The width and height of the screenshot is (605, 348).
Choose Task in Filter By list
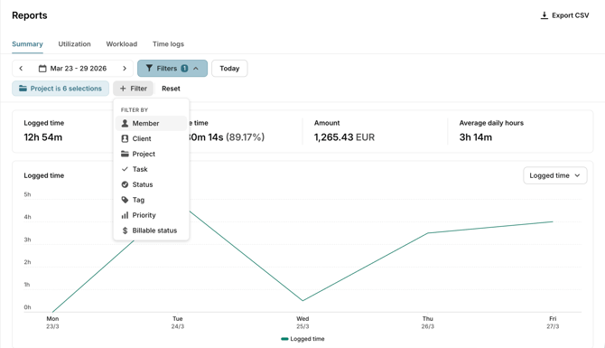pyautogui.click(x=152, y=169)
